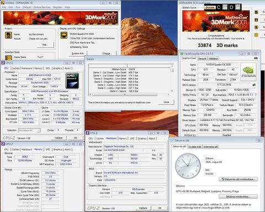Click the first yellow icon in the score window

(x=256, y=12)
